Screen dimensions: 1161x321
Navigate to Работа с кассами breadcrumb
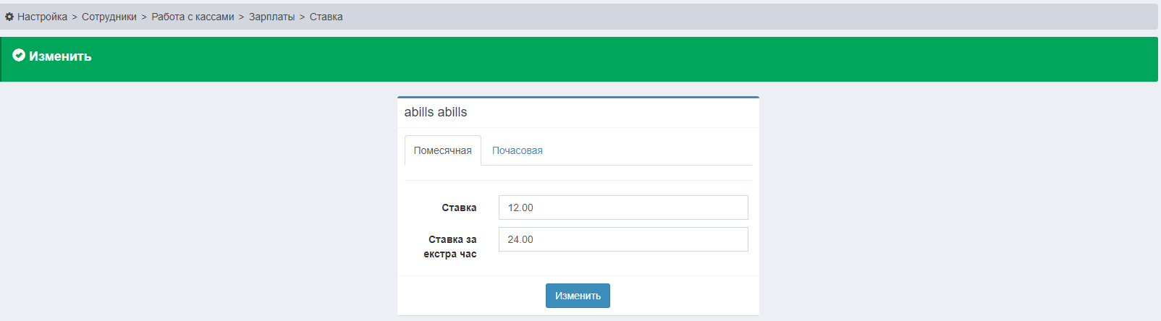pos(193,17)
